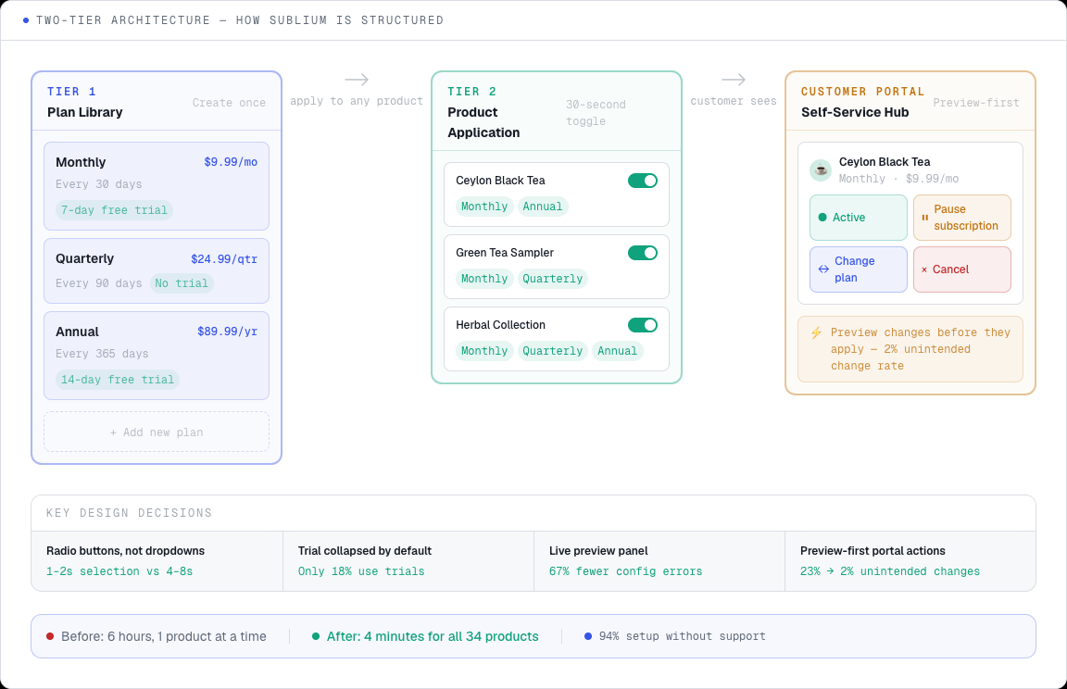Click the X icon inside the Cancel button
The width and height of the screenshot is (1067, 689).
point(923,269)
